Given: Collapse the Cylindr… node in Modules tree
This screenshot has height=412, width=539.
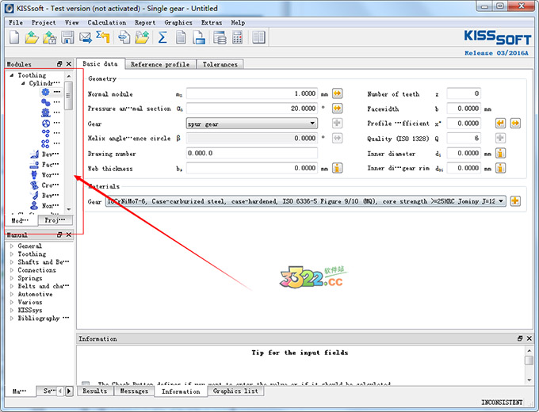Looking at the screenshot, I should click(23, 83).
